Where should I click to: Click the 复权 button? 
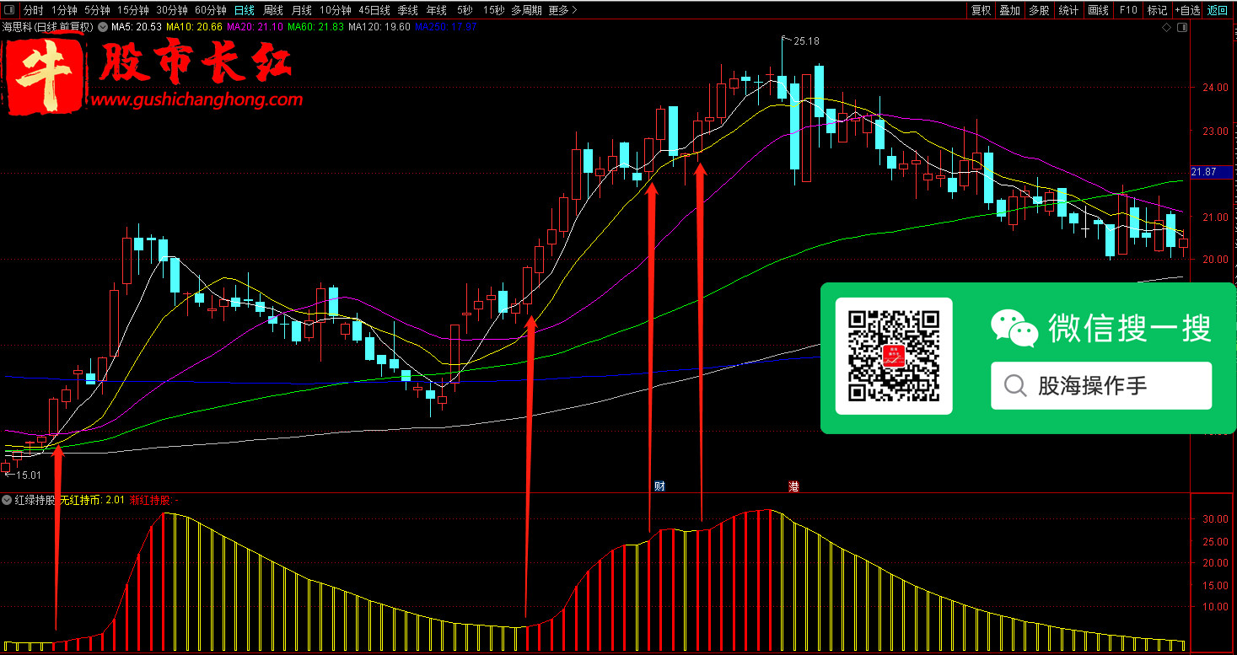(x=981, y=10)
